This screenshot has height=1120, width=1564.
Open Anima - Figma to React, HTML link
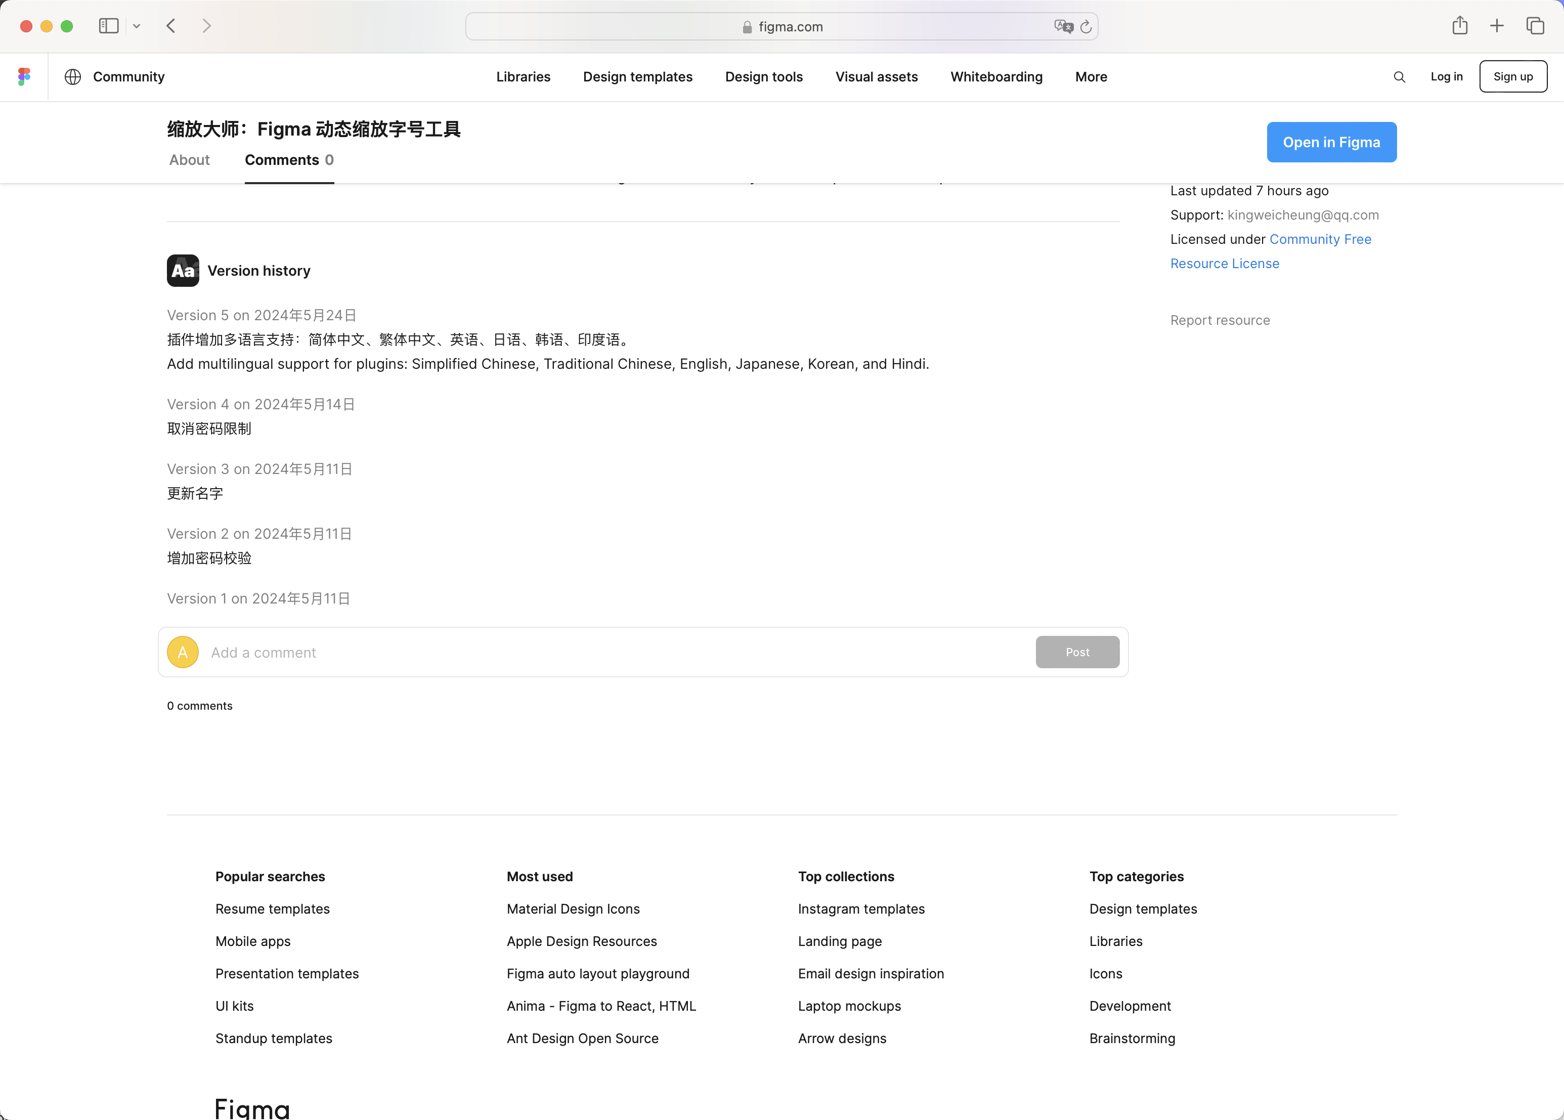[601, 1006]
